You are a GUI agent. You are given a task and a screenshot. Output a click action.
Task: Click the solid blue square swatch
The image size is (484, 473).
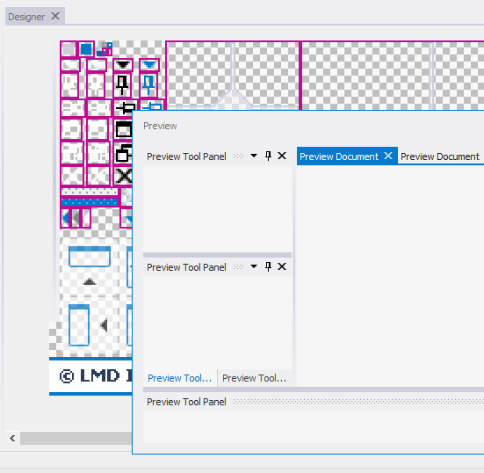click(x=86, y=49)
